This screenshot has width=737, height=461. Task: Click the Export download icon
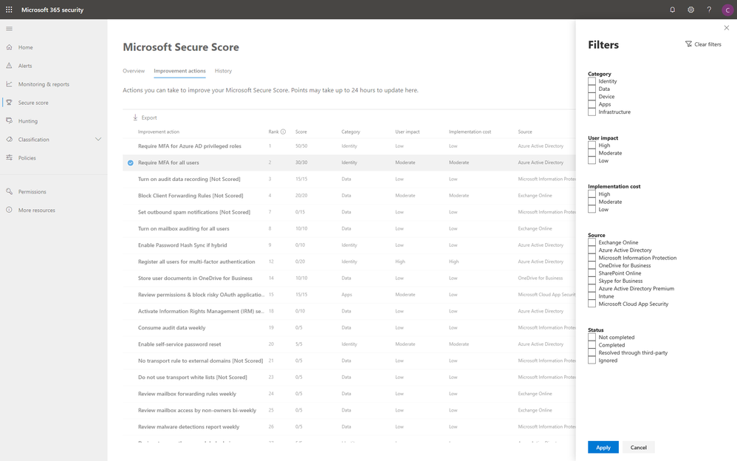coord(135,117)
